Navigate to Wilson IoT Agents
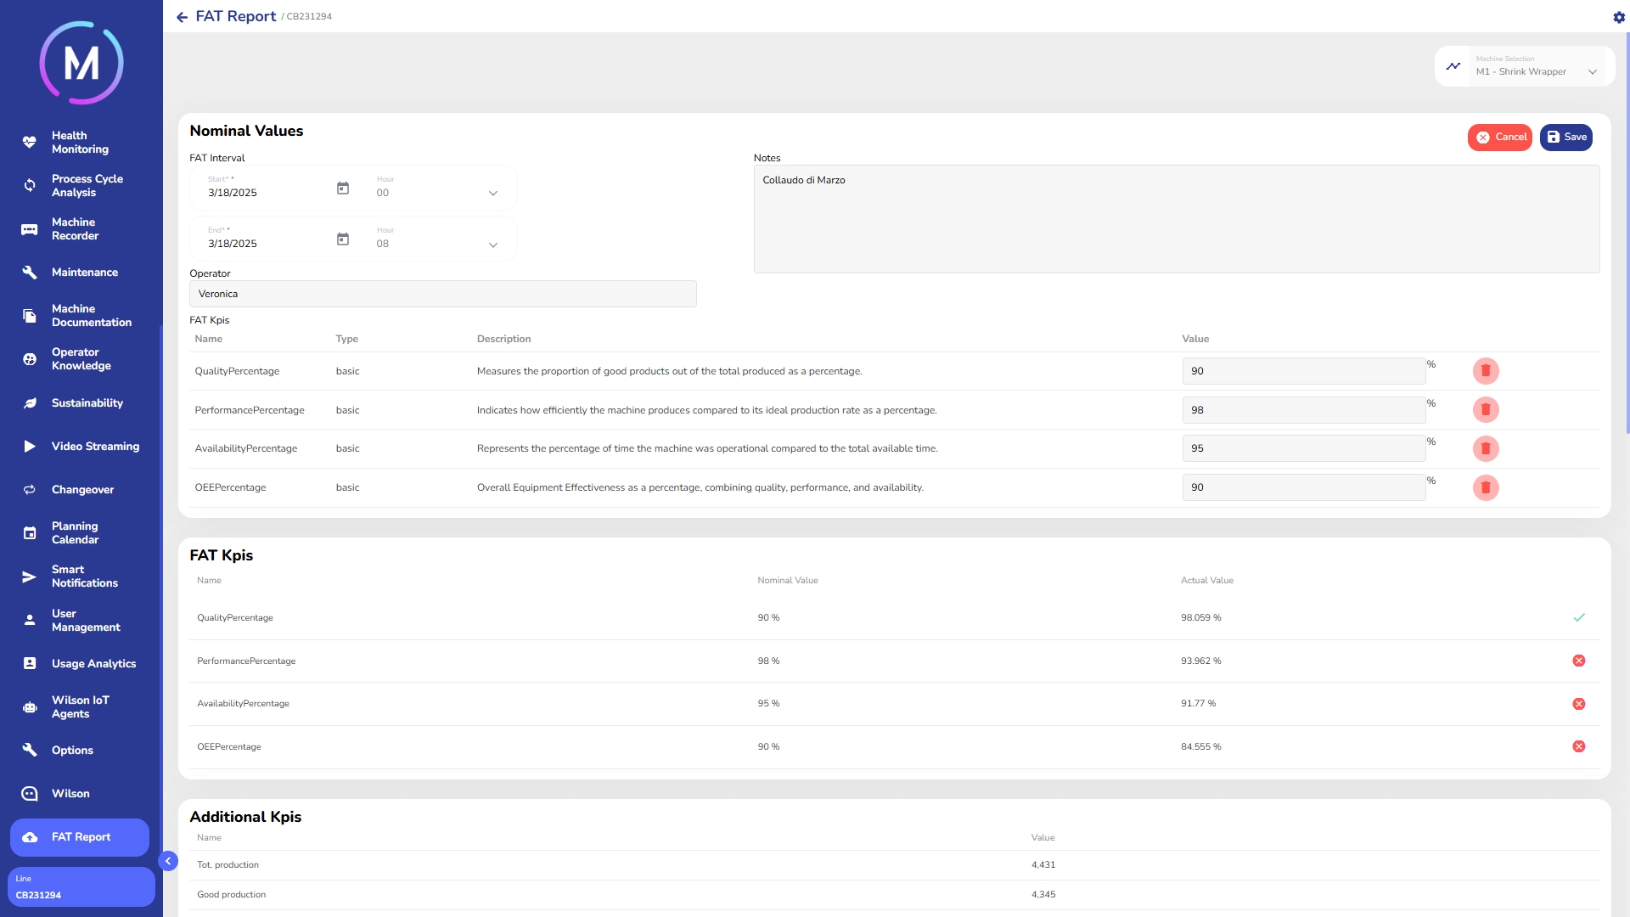The width and height of the screenshot is (1630, 917). coord(80,707)
